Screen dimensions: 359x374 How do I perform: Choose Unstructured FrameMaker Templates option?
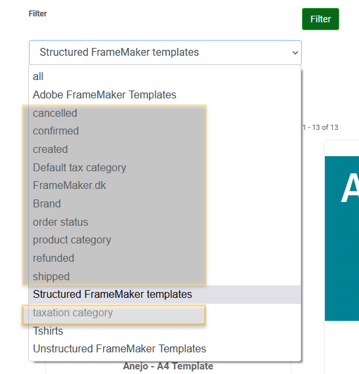(165, 348)
